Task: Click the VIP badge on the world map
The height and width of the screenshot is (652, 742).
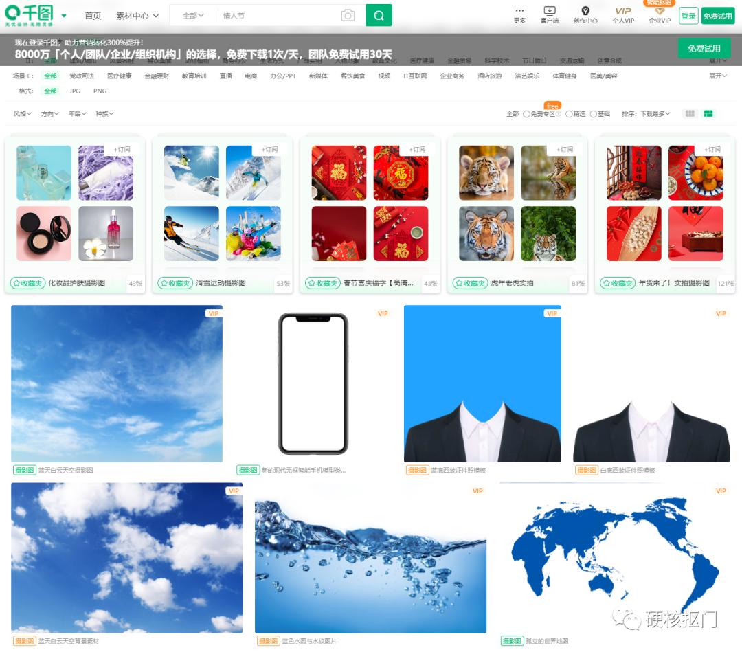Action: coord(721,491)
